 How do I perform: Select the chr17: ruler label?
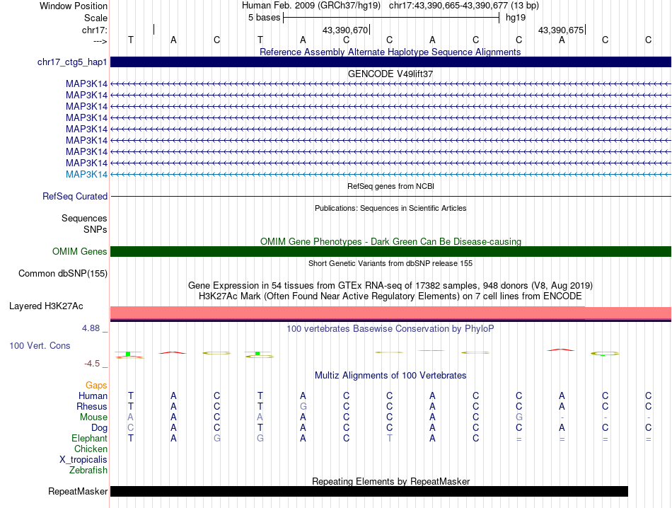coord(95,30)
